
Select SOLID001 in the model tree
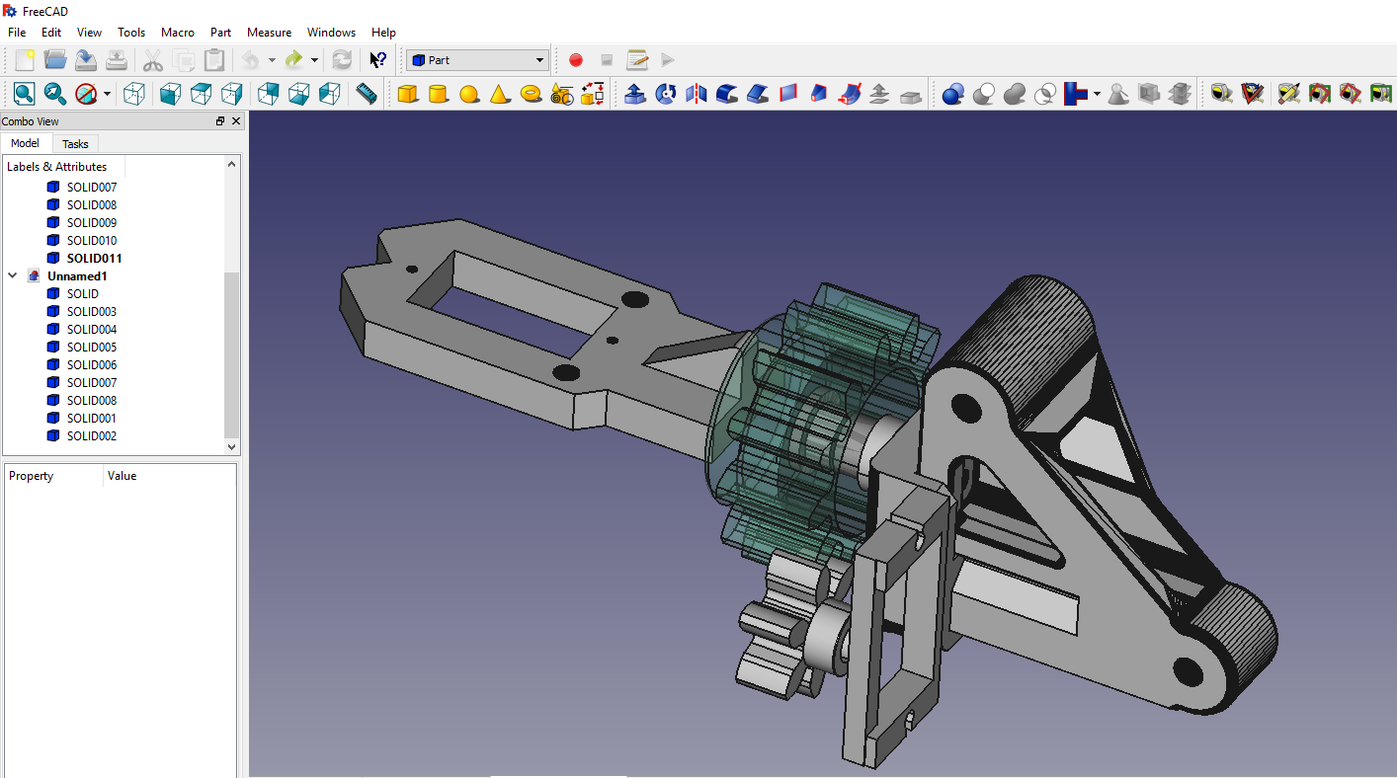tap(92, 419)
